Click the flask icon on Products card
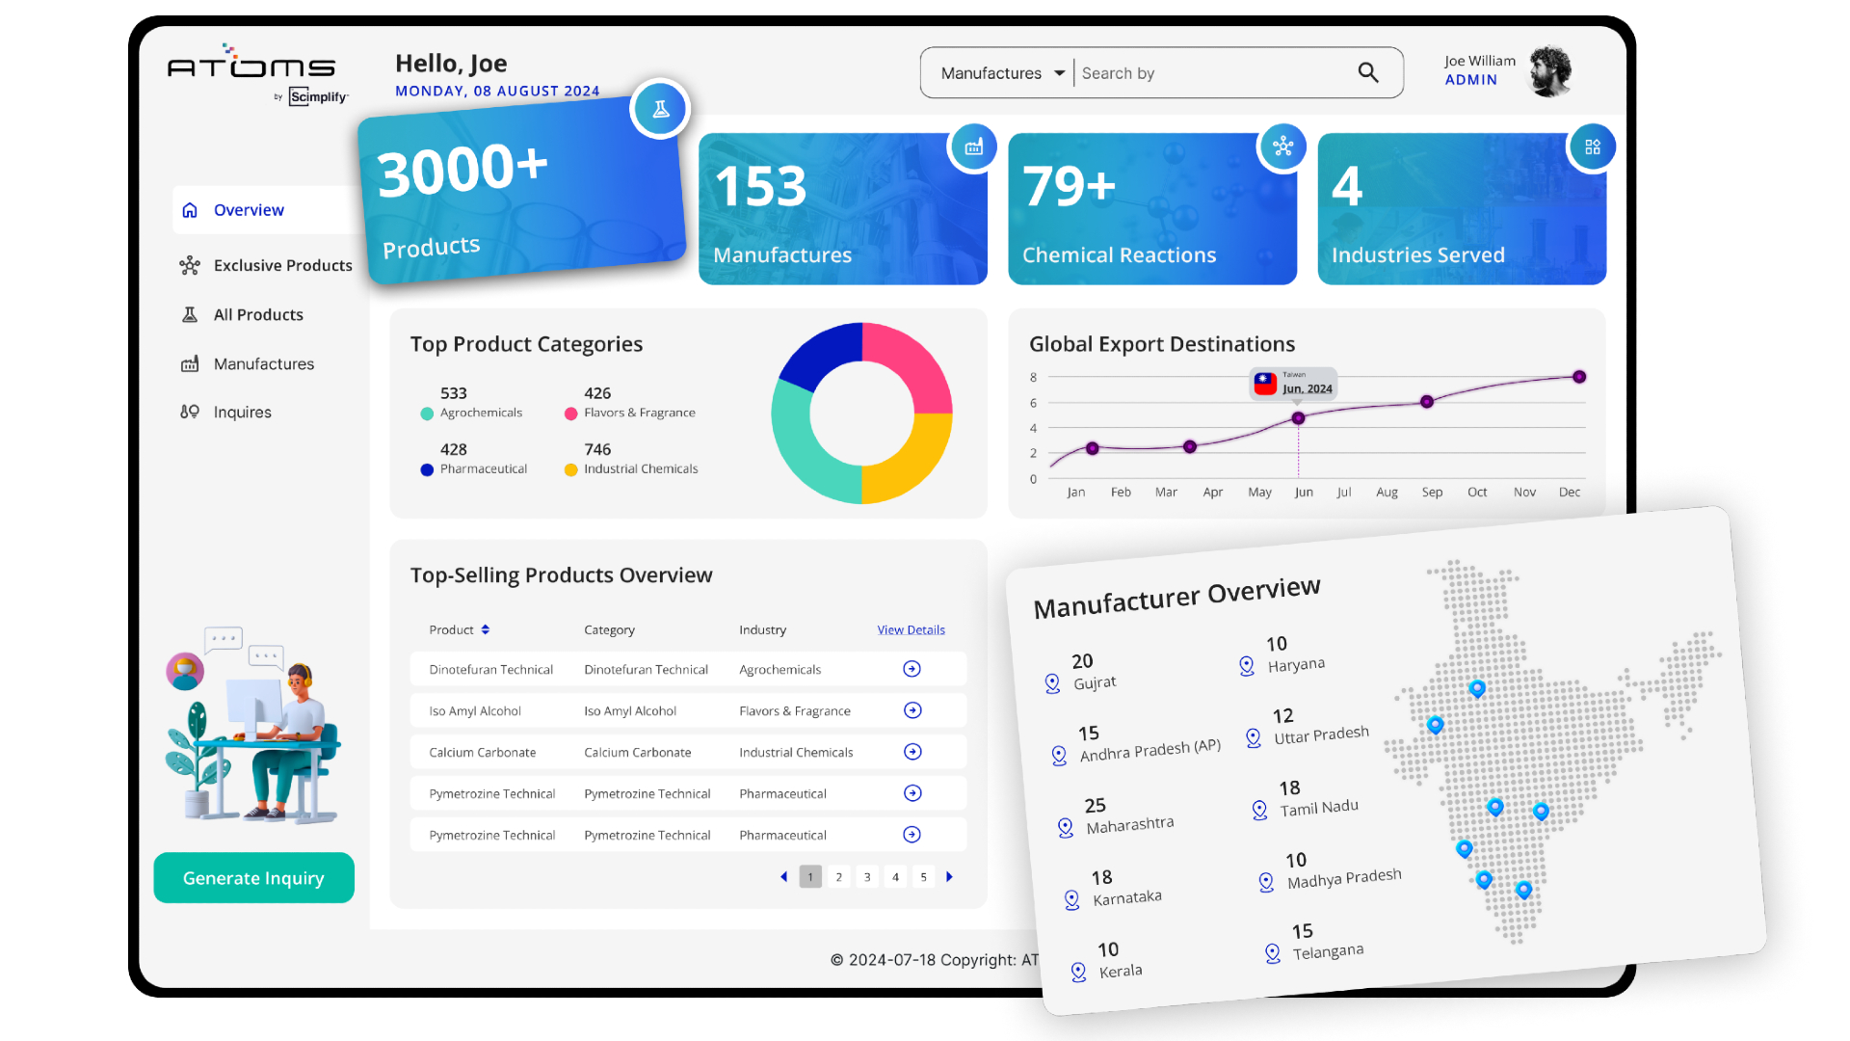This screenshot has width=1850, height=1041. [660, 109]
